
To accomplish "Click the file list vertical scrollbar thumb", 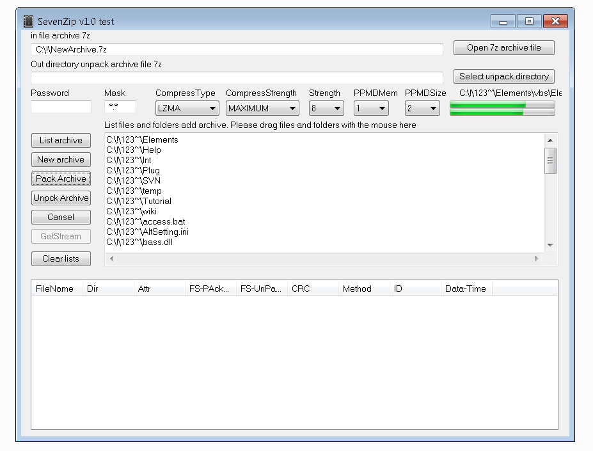I will pos(550,161).
